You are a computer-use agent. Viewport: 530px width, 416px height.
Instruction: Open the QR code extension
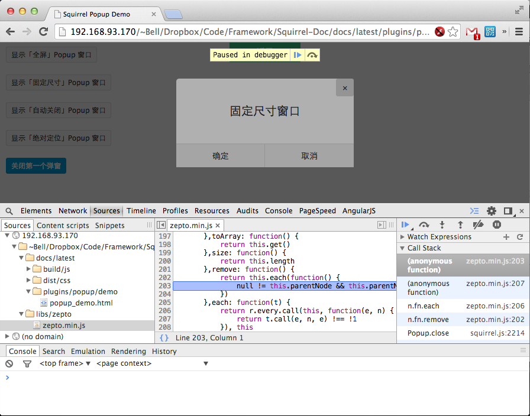click(x=490, y=32)
